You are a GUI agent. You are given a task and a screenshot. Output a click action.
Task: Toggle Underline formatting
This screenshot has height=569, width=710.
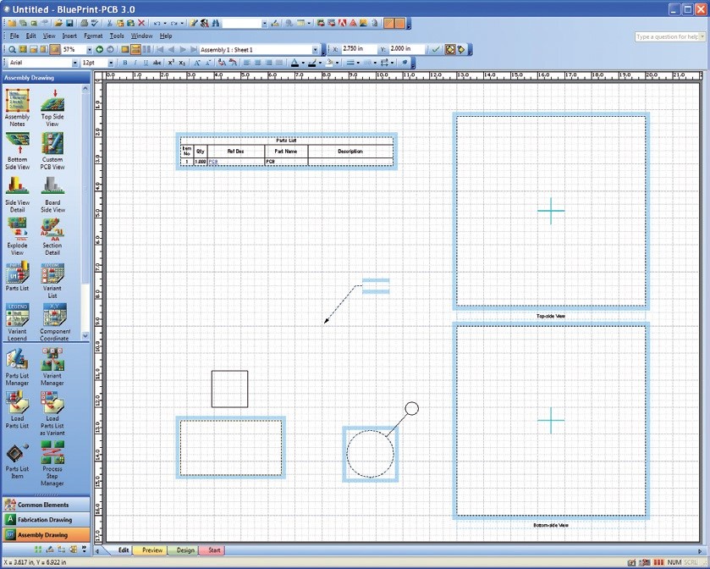click(x=146, y=63)
